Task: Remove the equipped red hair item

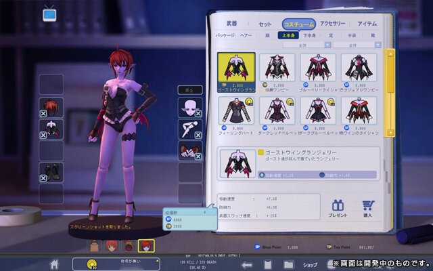Action: coord(43,113)
